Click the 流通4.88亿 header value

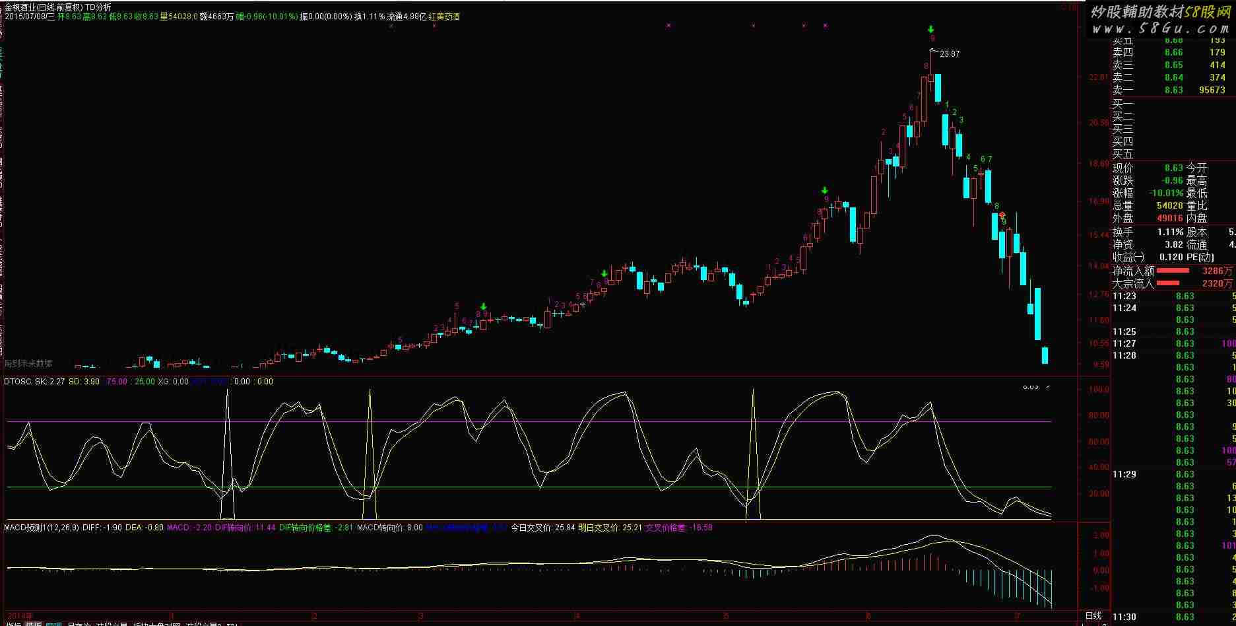point(407,17)
